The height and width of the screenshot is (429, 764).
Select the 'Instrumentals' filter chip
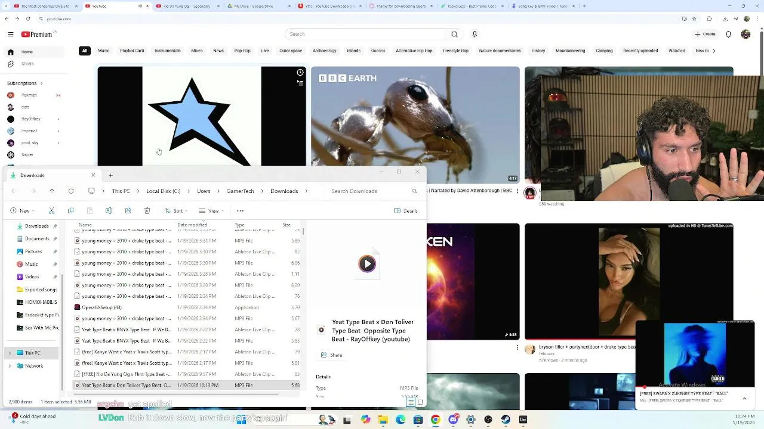tap(167, 51)
